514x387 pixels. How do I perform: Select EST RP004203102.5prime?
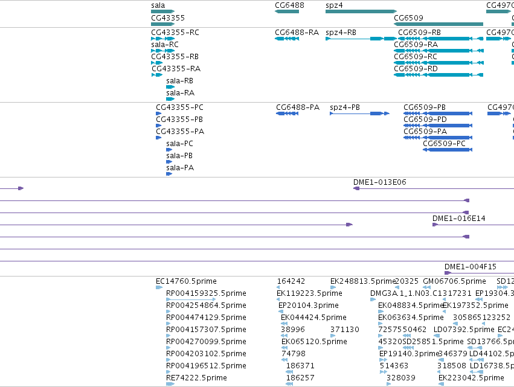(x=168, y=360)
